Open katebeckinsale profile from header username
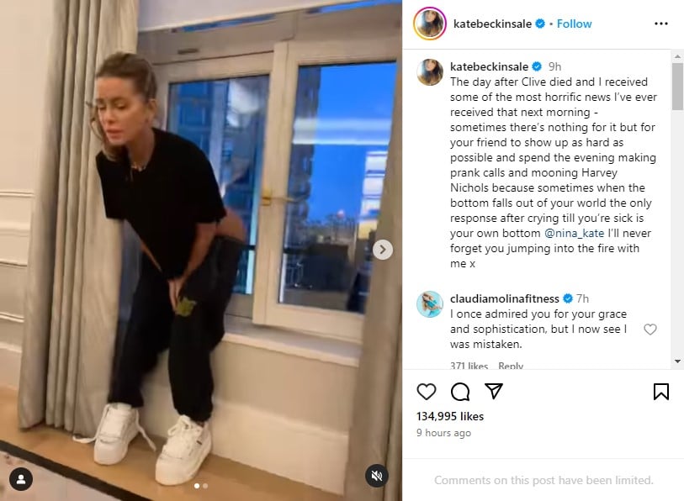Image resolution: width=684 pixels, height=501 pixels. coord(492,24)
